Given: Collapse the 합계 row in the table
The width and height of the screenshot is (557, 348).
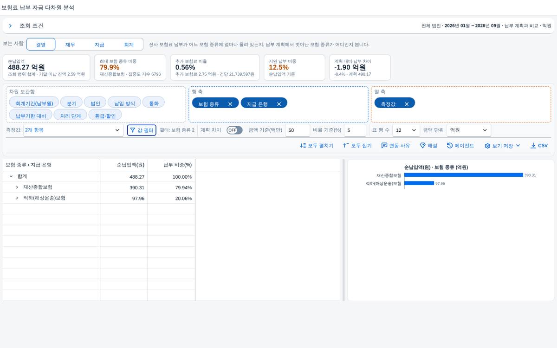Looking at the screenshot, I should (x=11, y=177).
